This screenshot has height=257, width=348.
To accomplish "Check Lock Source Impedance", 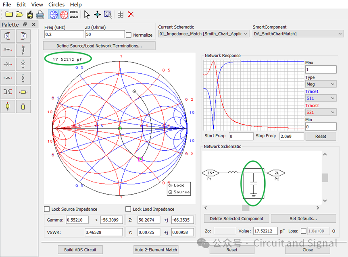I will (47, 209).
